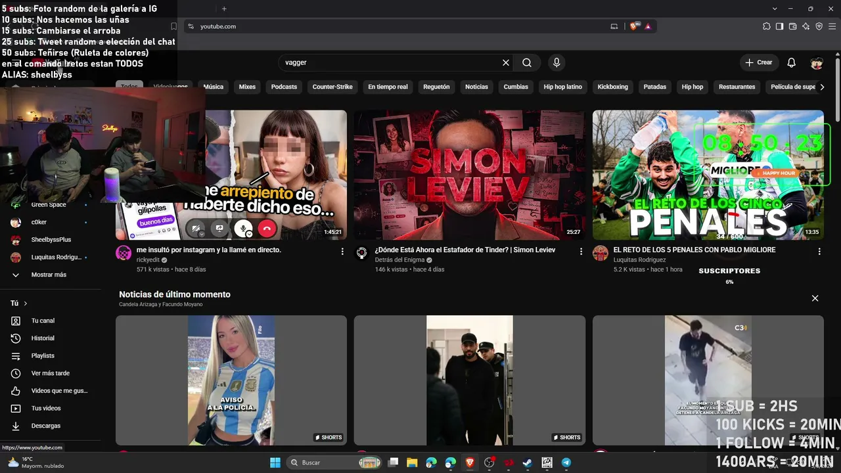Screen dimensions: 841x473
Task: Open the account avatar menu
Action: pos(817,62)
